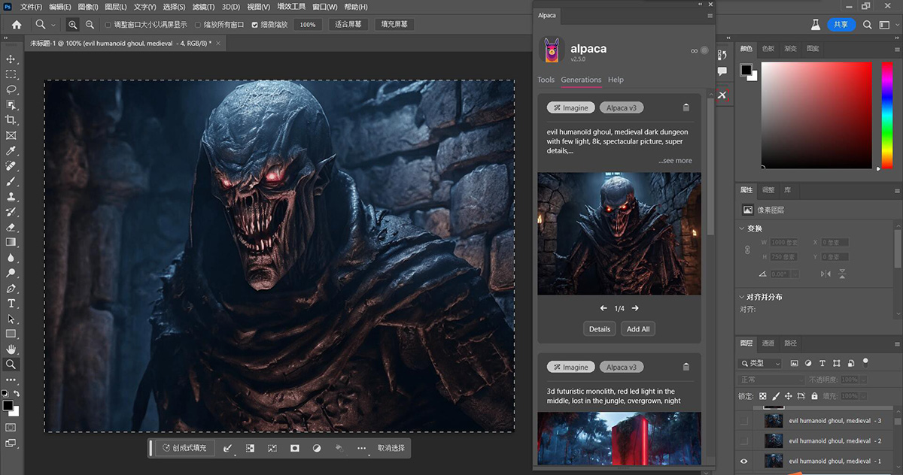Click the ghoul generation thumbnail in Alpaca panel

click(x=619, y=234)
